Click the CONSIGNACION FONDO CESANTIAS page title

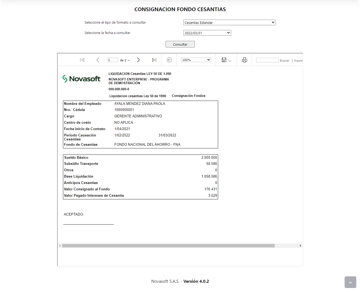tap(180, 9)
